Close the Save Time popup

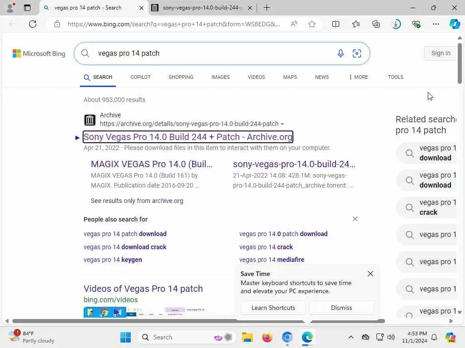click(x=371, y=274)
